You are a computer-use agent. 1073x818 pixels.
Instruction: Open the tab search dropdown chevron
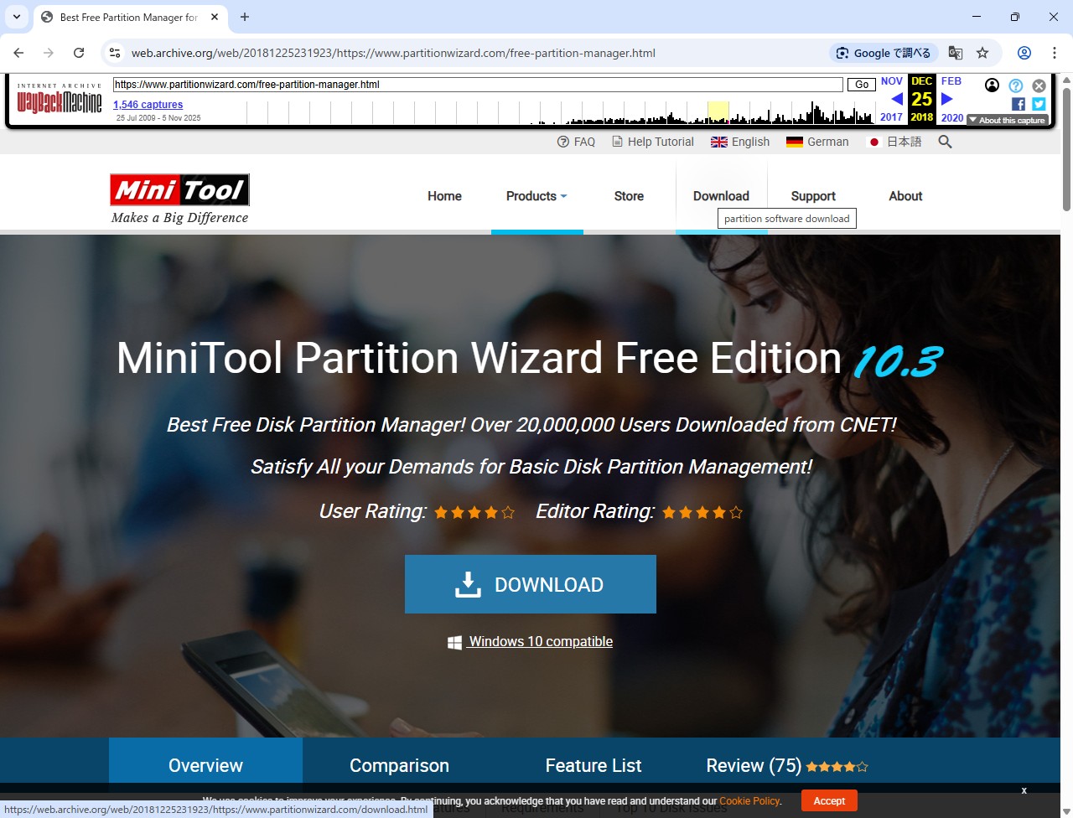pyautogui.click(x=17, y=17)
